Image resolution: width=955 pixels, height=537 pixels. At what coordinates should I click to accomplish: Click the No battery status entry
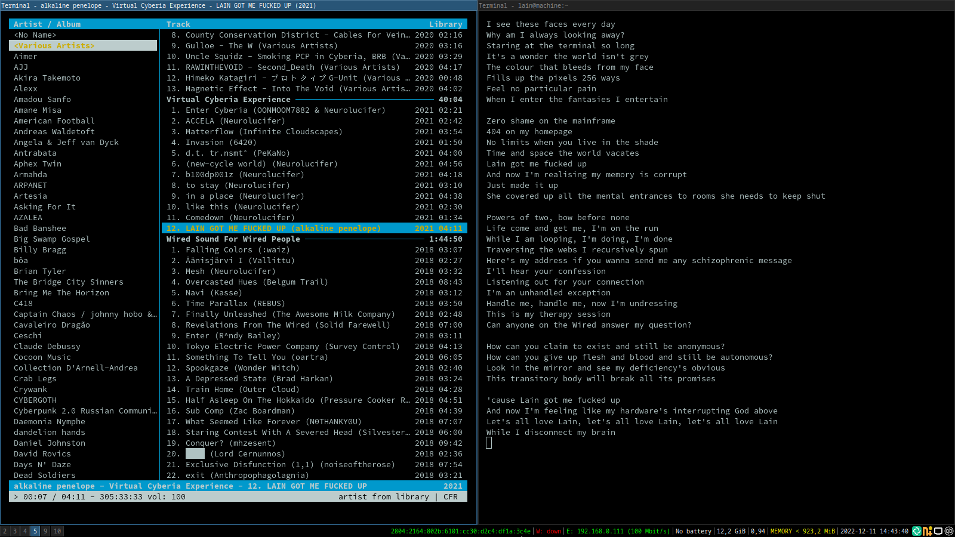coord(693,531)
